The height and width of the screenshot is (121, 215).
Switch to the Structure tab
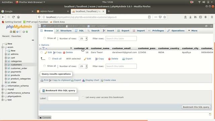pos(64,31)
